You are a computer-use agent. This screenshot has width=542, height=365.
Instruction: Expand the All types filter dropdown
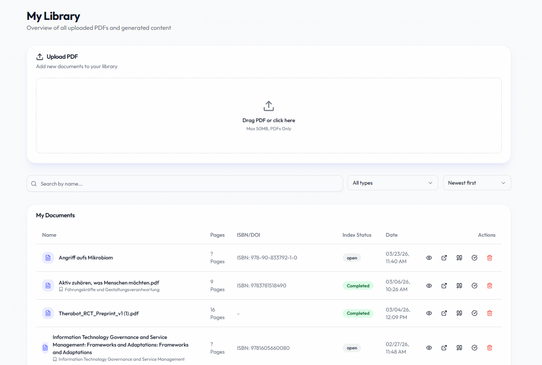[x=392, y=183]
